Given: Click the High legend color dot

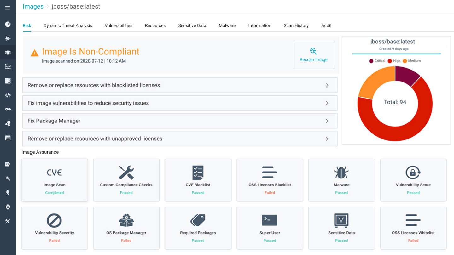Looking at the screenshot, I should [390, 61].
